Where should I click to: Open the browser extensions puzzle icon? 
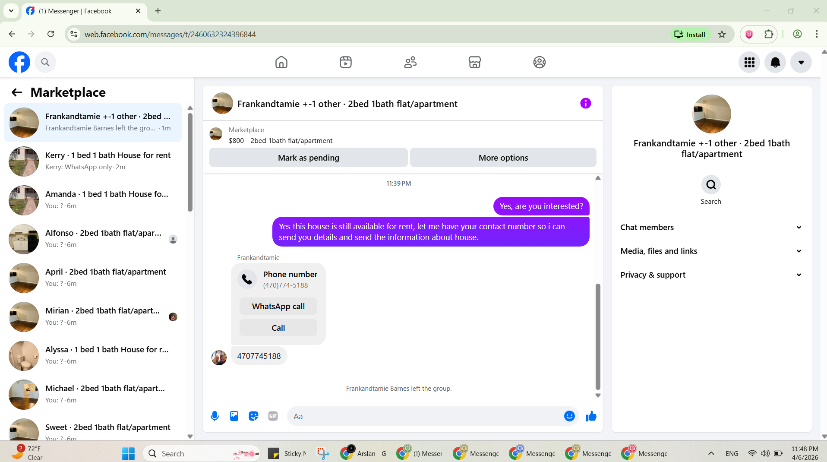click(768, 35)
